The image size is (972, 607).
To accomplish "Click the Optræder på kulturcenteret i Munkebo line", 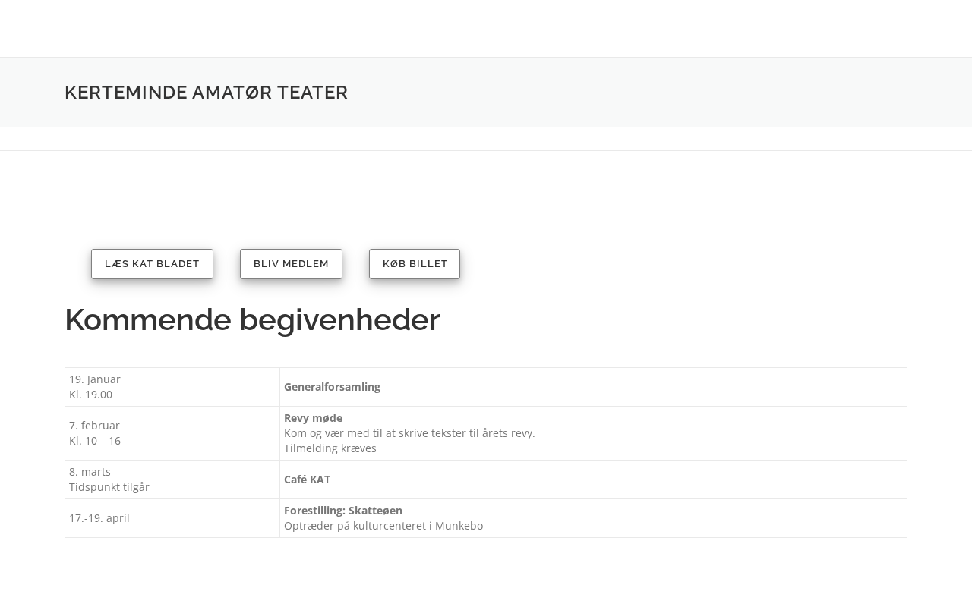I will coord(383,526).
